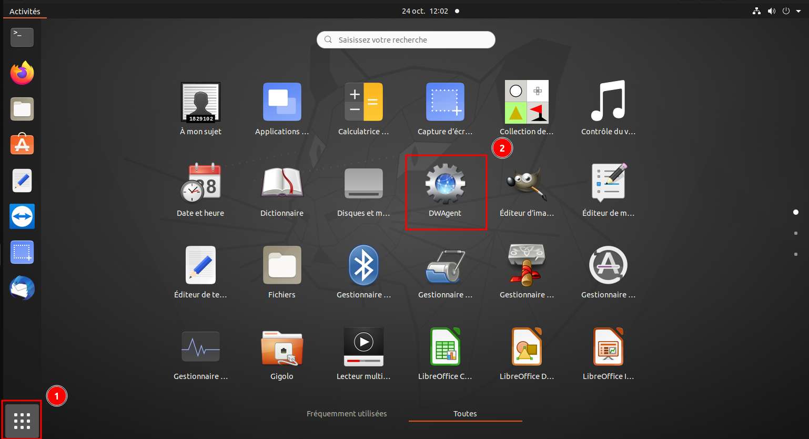Click the Activités button

coord(25,11)
